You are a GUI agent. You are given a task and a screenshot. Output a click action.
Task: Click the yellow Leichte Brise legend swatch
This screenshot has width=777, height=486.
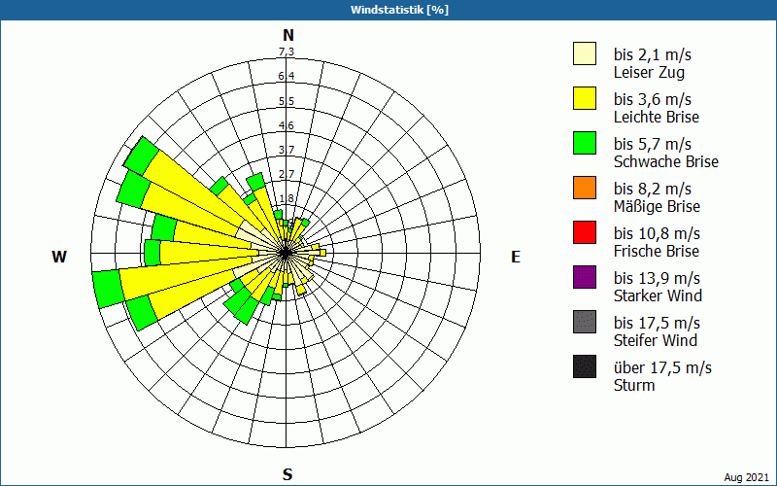click(x=585, y=98)
